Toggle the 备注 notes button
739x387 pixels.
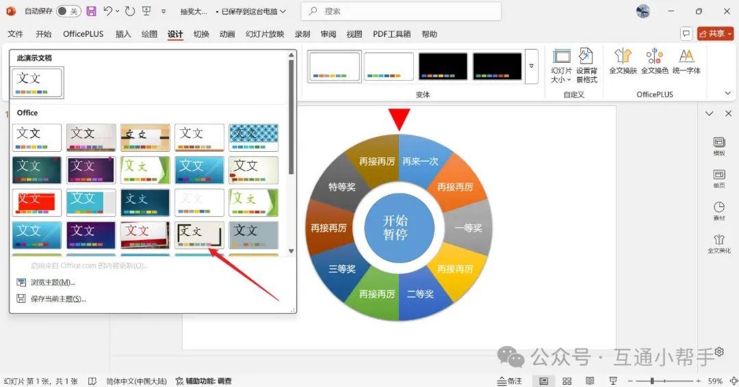(510, 381)
